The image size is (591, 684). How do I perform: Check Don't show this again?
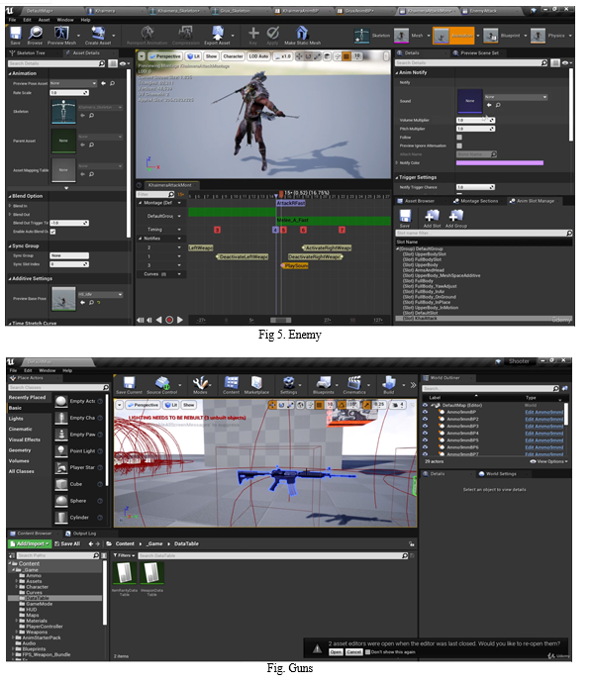(367, 652)
